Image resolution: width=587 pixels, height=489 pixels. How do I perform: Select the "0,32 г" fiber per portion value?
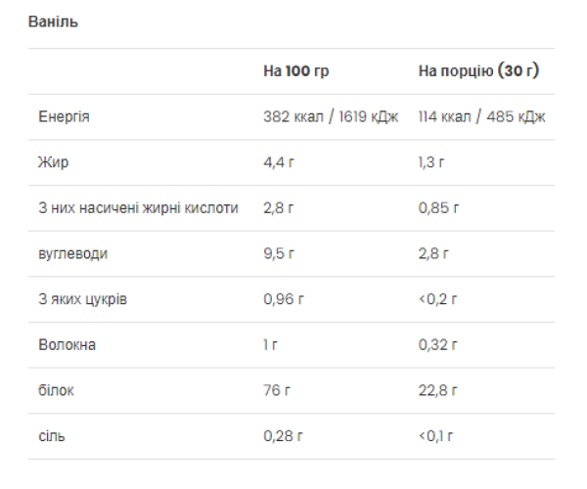438,345
